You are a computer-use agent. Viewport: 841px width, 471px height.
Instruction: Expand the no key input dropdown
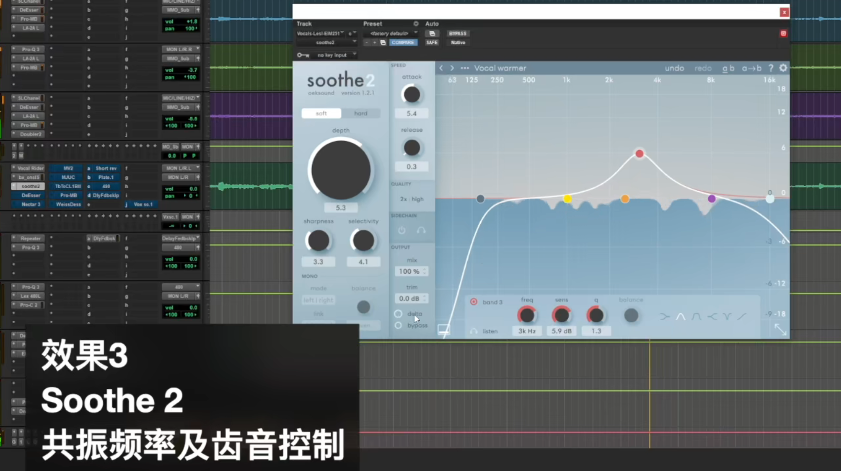pyautogui.click(x=336, y=55)
